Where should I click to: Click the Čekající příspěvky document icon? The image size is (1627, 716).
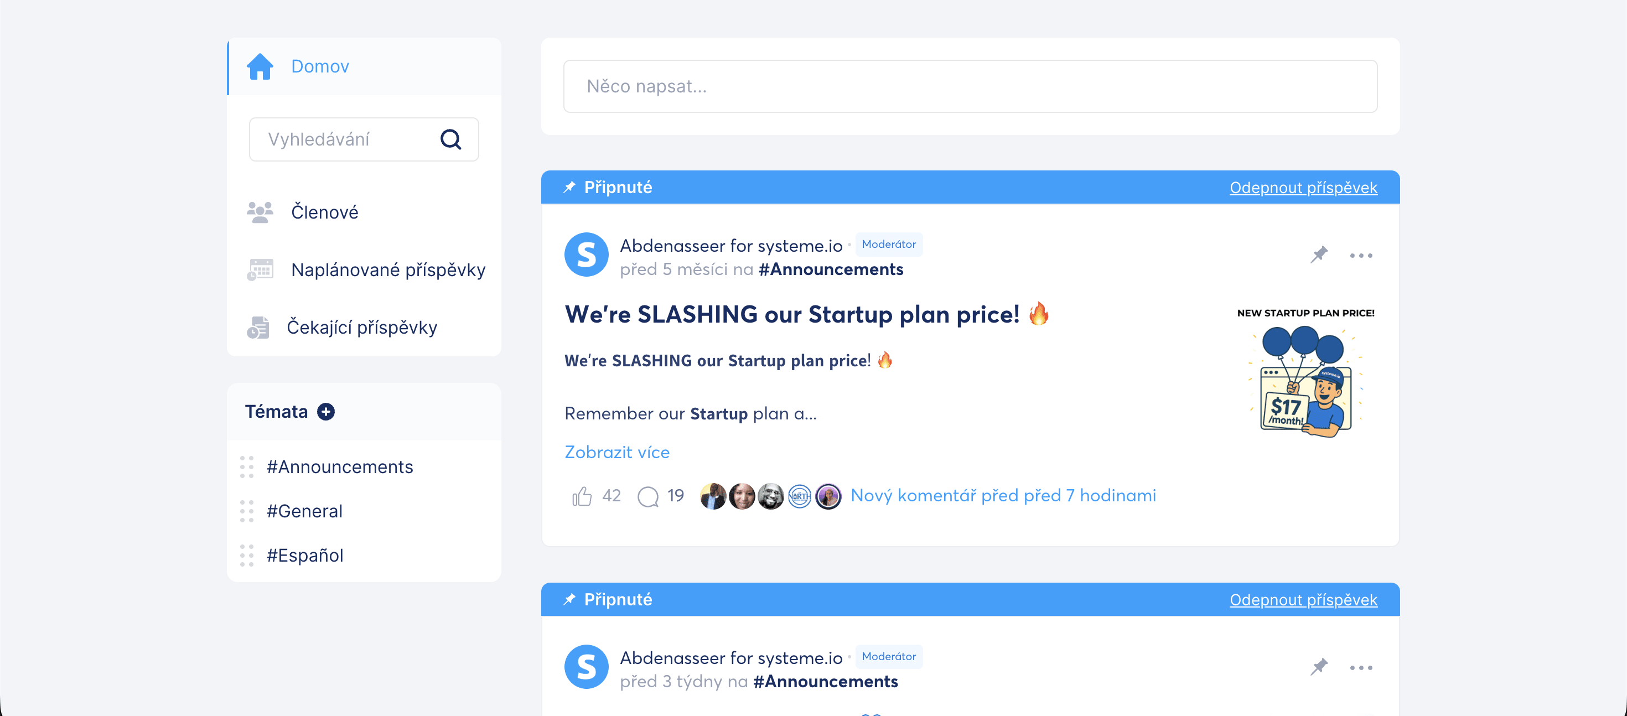click(x=258, y=327)
